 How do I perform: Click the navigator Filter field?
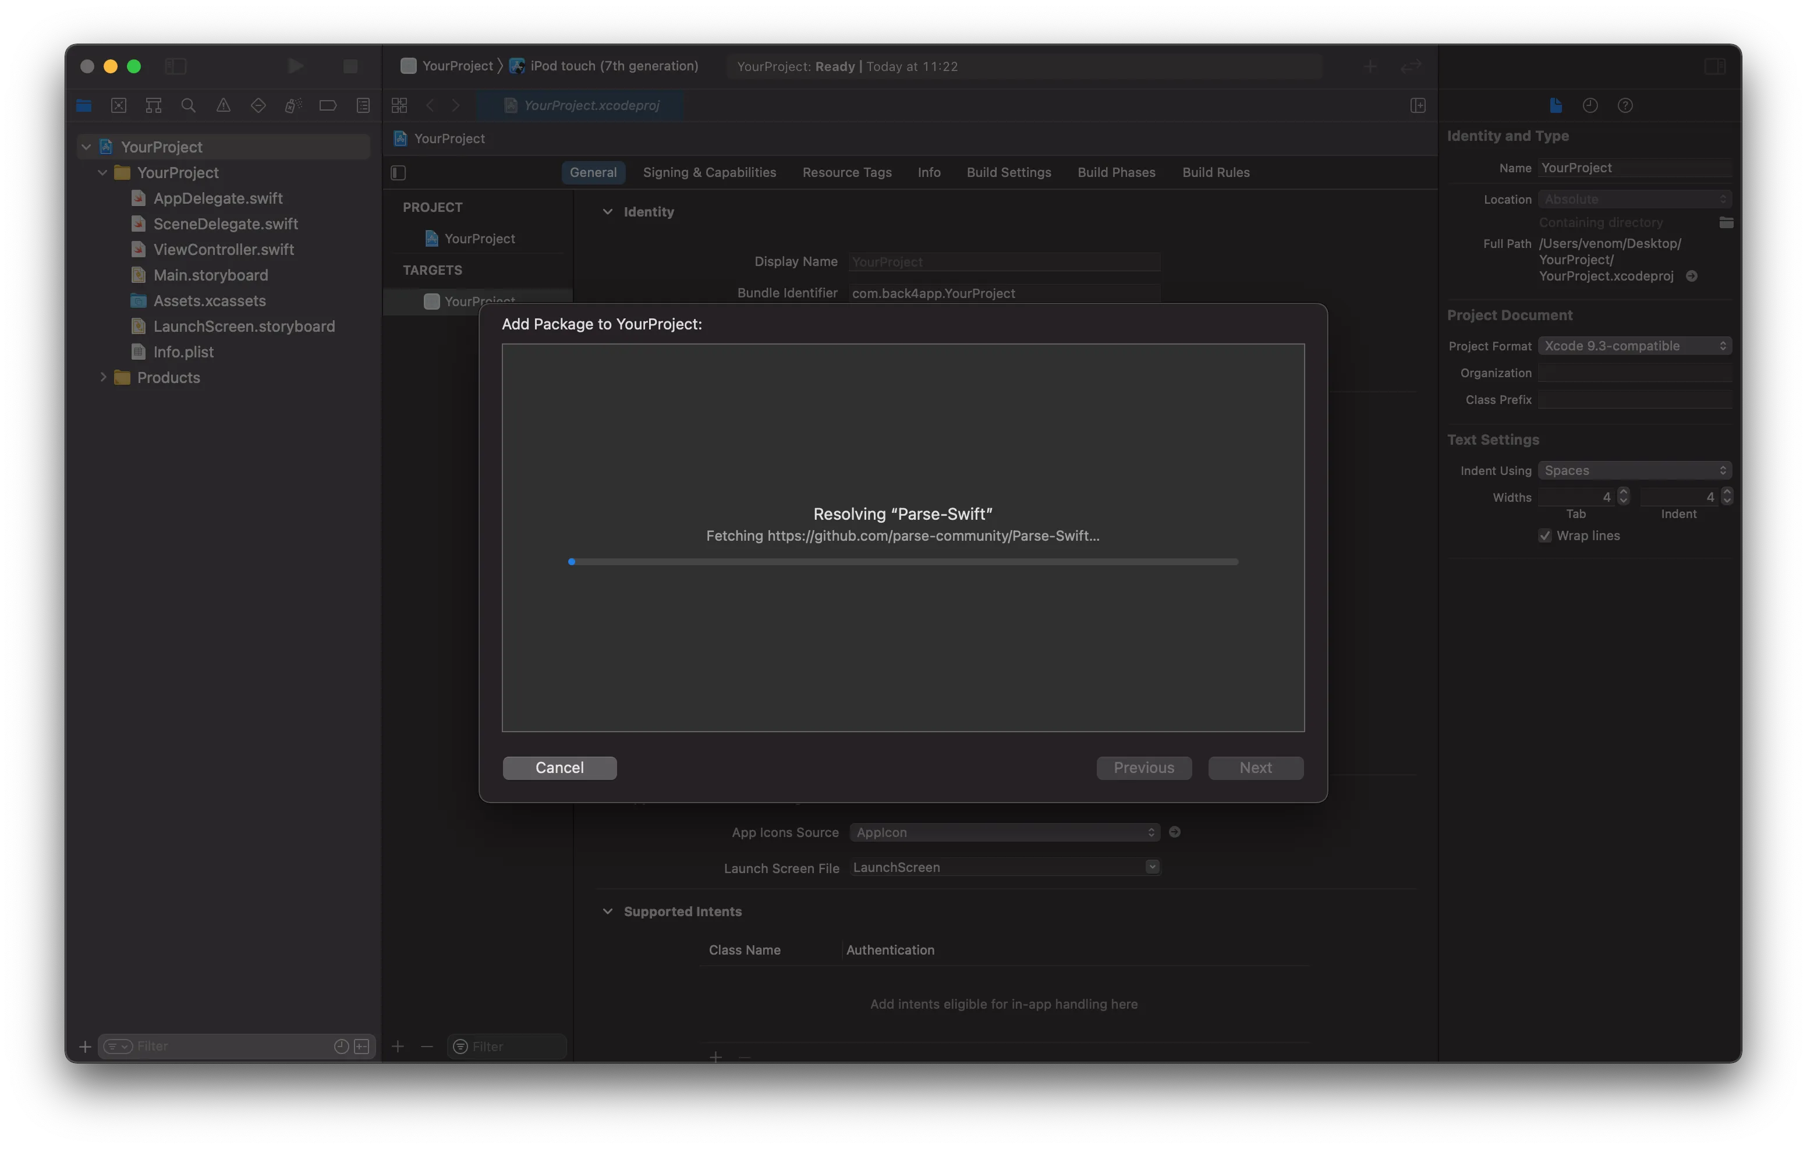[236, 1046]
